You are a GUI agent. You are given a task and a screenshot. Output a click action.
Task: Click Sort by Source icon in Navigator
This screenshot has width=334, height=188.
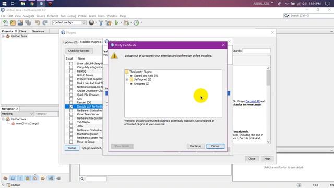(58, 178)
